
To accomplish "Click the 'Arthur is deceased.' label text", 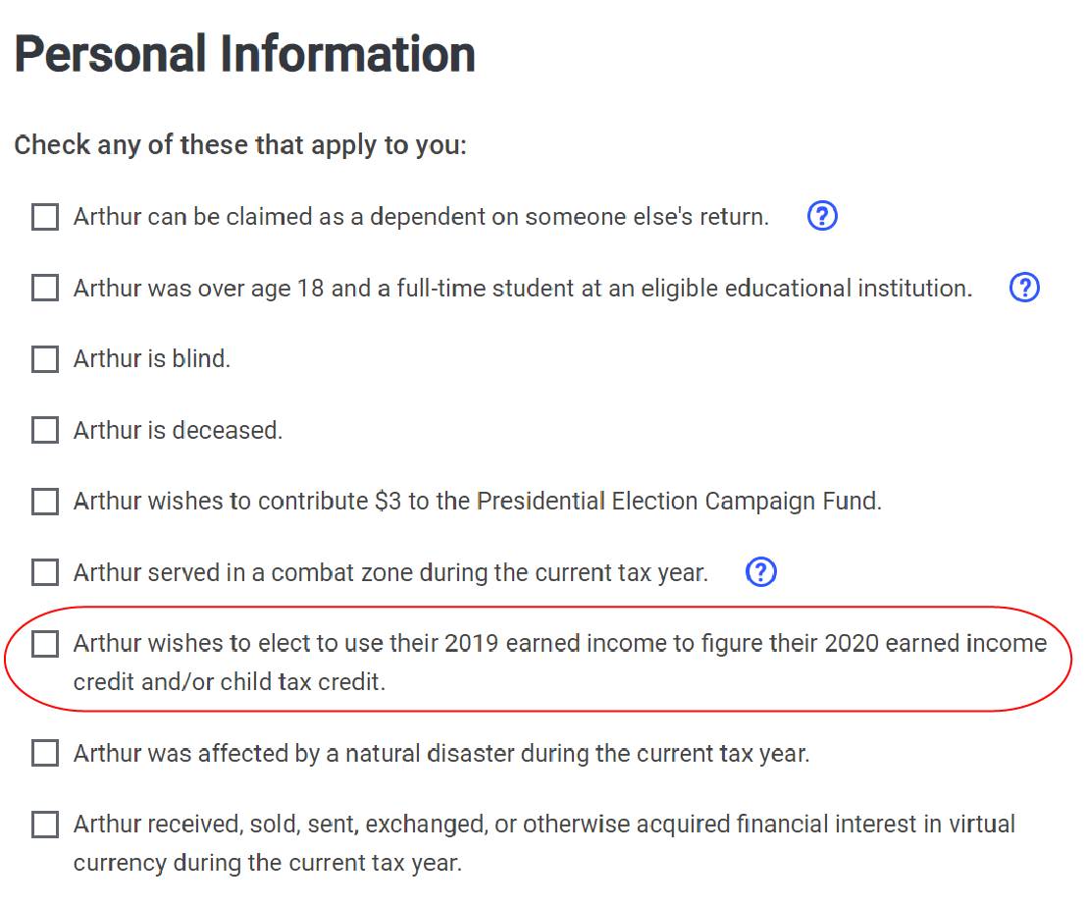I will pos(178,430).
